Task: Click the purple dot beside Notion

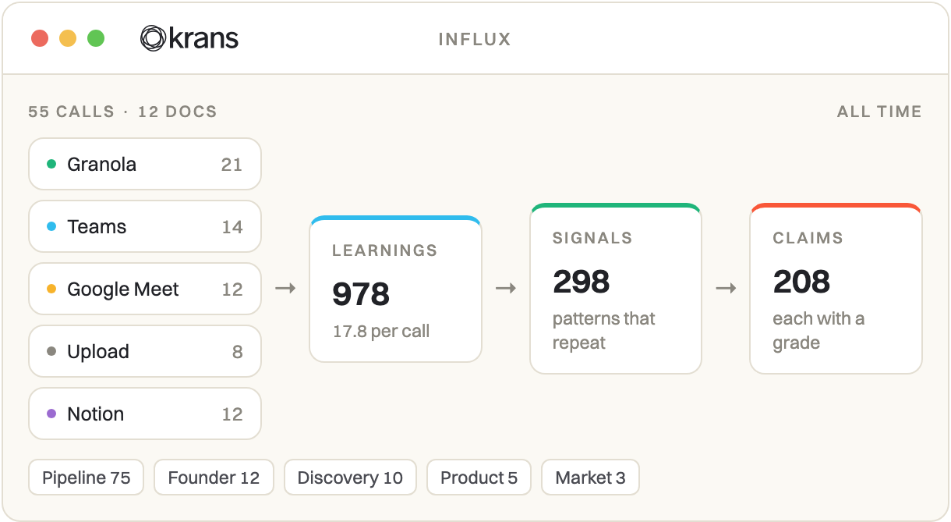Action: 51,414
